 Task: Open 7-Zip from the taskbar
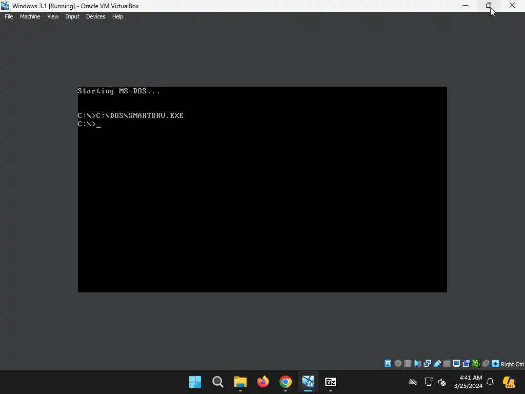(x=331, y=382)
